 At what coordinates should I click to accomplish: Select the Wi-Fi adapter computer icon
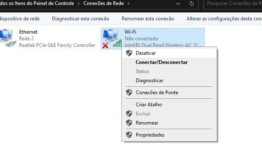pyautogui.click(x=110, y=36)
